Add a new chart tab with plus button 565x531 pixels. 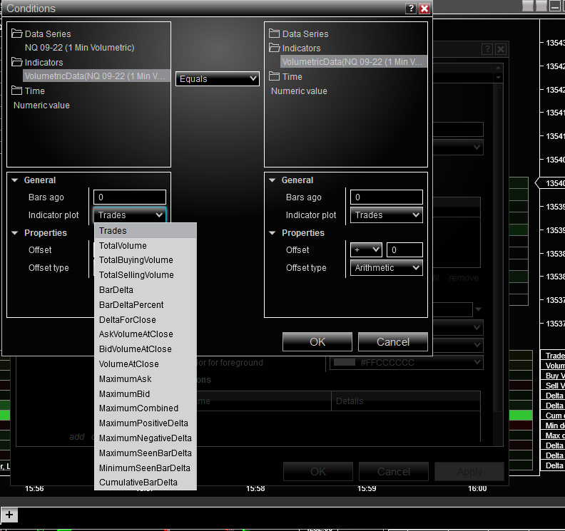click(9, 515)
